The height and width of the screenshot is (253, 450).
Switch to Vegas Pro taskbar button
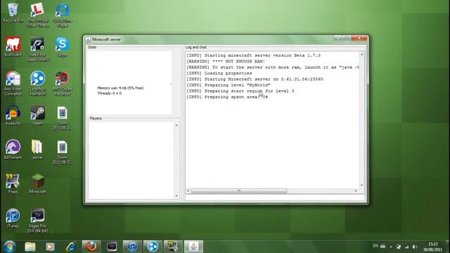coord(112,247)
